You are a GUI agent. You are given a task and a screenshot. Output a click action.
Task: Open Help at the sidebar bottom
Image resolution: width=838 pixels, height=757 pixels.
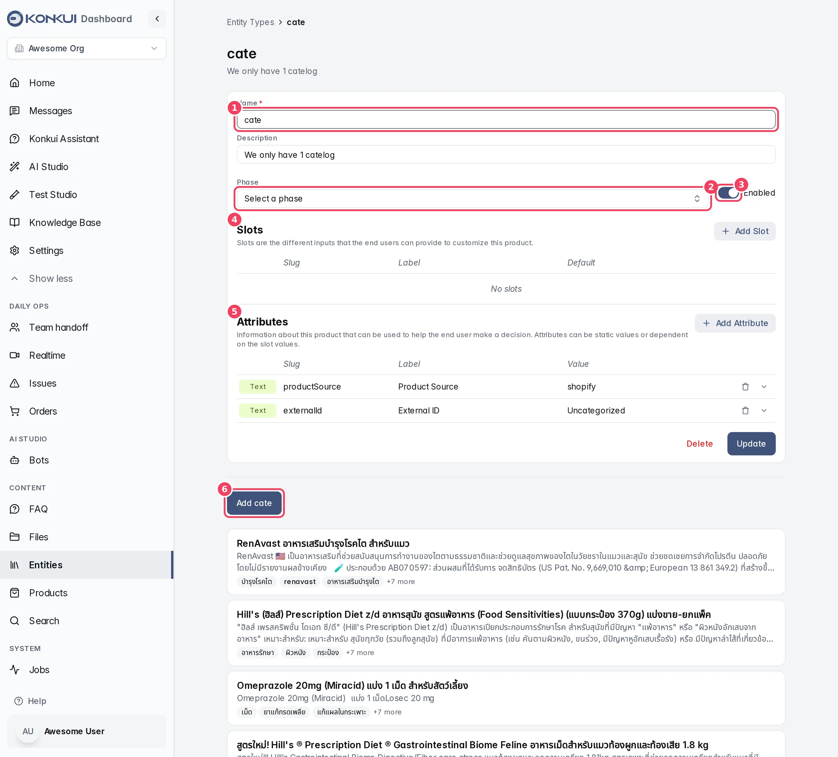pyautogui.click(x=30, y=701)
